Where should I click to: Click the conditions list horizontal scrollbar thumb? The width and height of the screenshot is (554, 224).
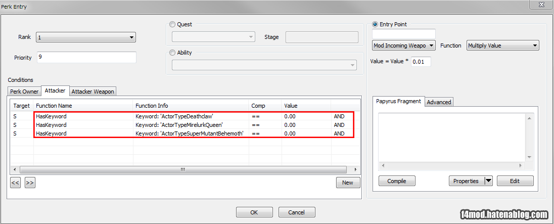click(x=182, y=169)
